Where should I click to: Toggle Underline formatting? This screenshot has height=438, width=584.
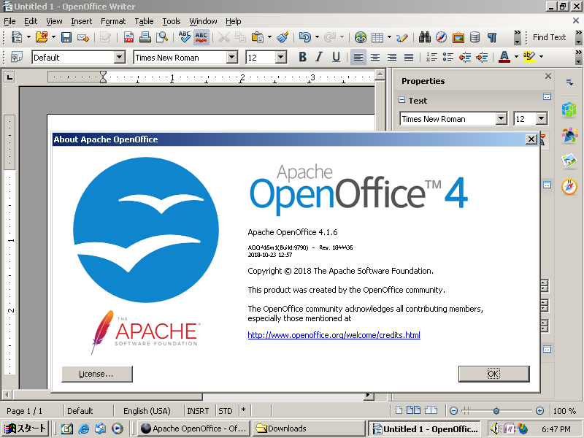pos(336,57)
